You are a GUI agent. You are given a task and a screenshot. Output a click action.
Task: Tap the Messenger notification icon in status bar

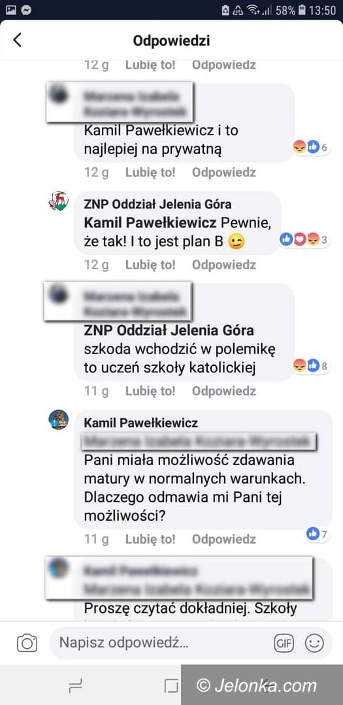pos(26,9)
